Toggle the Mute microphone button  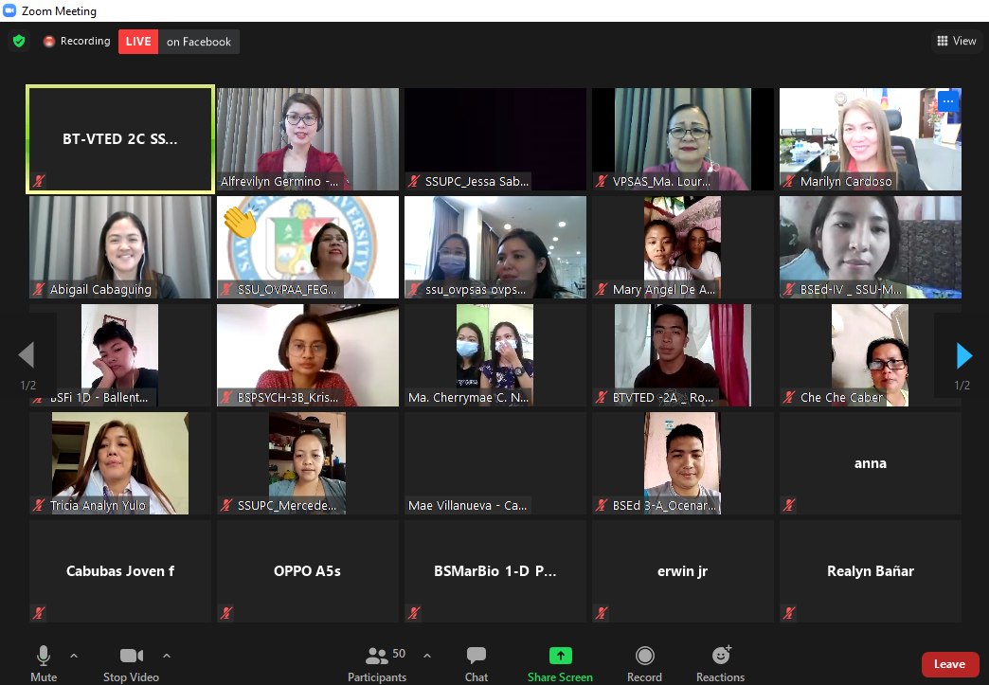[x=44, y=662]
